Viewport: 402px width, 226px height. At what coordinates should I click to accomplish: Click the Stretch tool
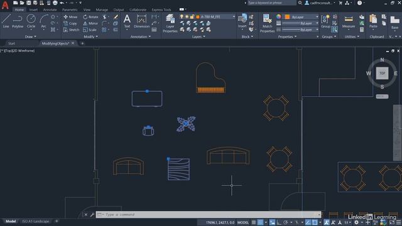pyautogui.click(x=71, y=30)
